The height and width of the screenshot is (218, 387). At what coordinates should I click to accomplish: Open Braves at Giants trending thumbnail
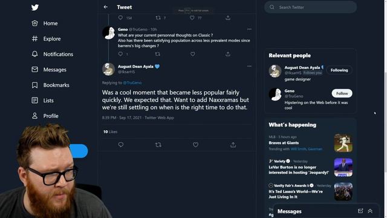coord(343,143)
